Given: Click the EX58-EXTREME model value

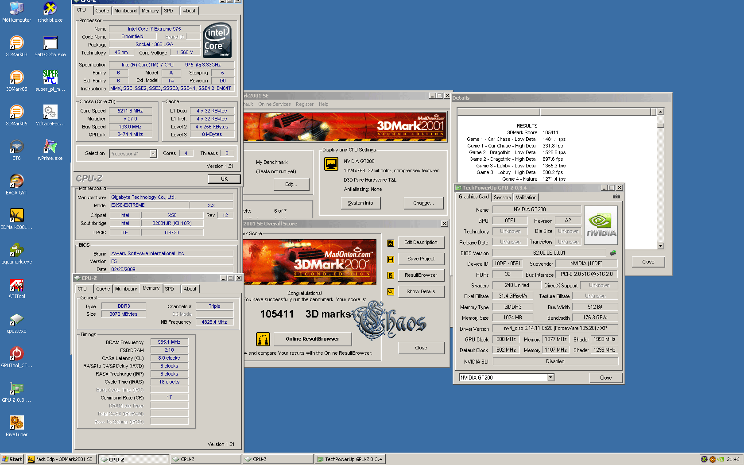Looking at the screenshot, I should tap(149, 205).
